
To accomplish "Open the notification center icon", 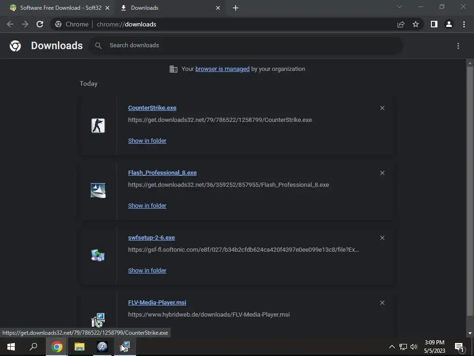I will point(460,347).
